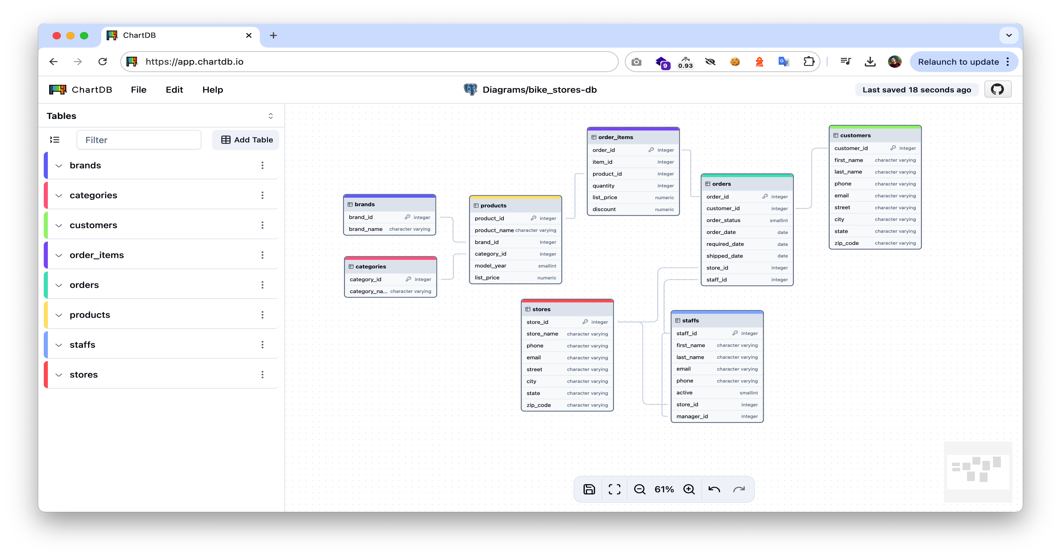Click the list view icon beside Filter
This screenshot has height=557, width=1061.
(x=55, y=140)
